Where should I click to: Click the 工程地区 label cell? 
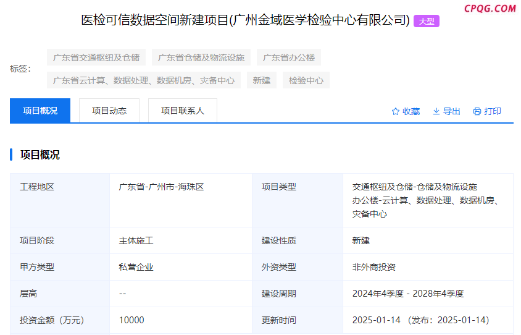(60, 200)
